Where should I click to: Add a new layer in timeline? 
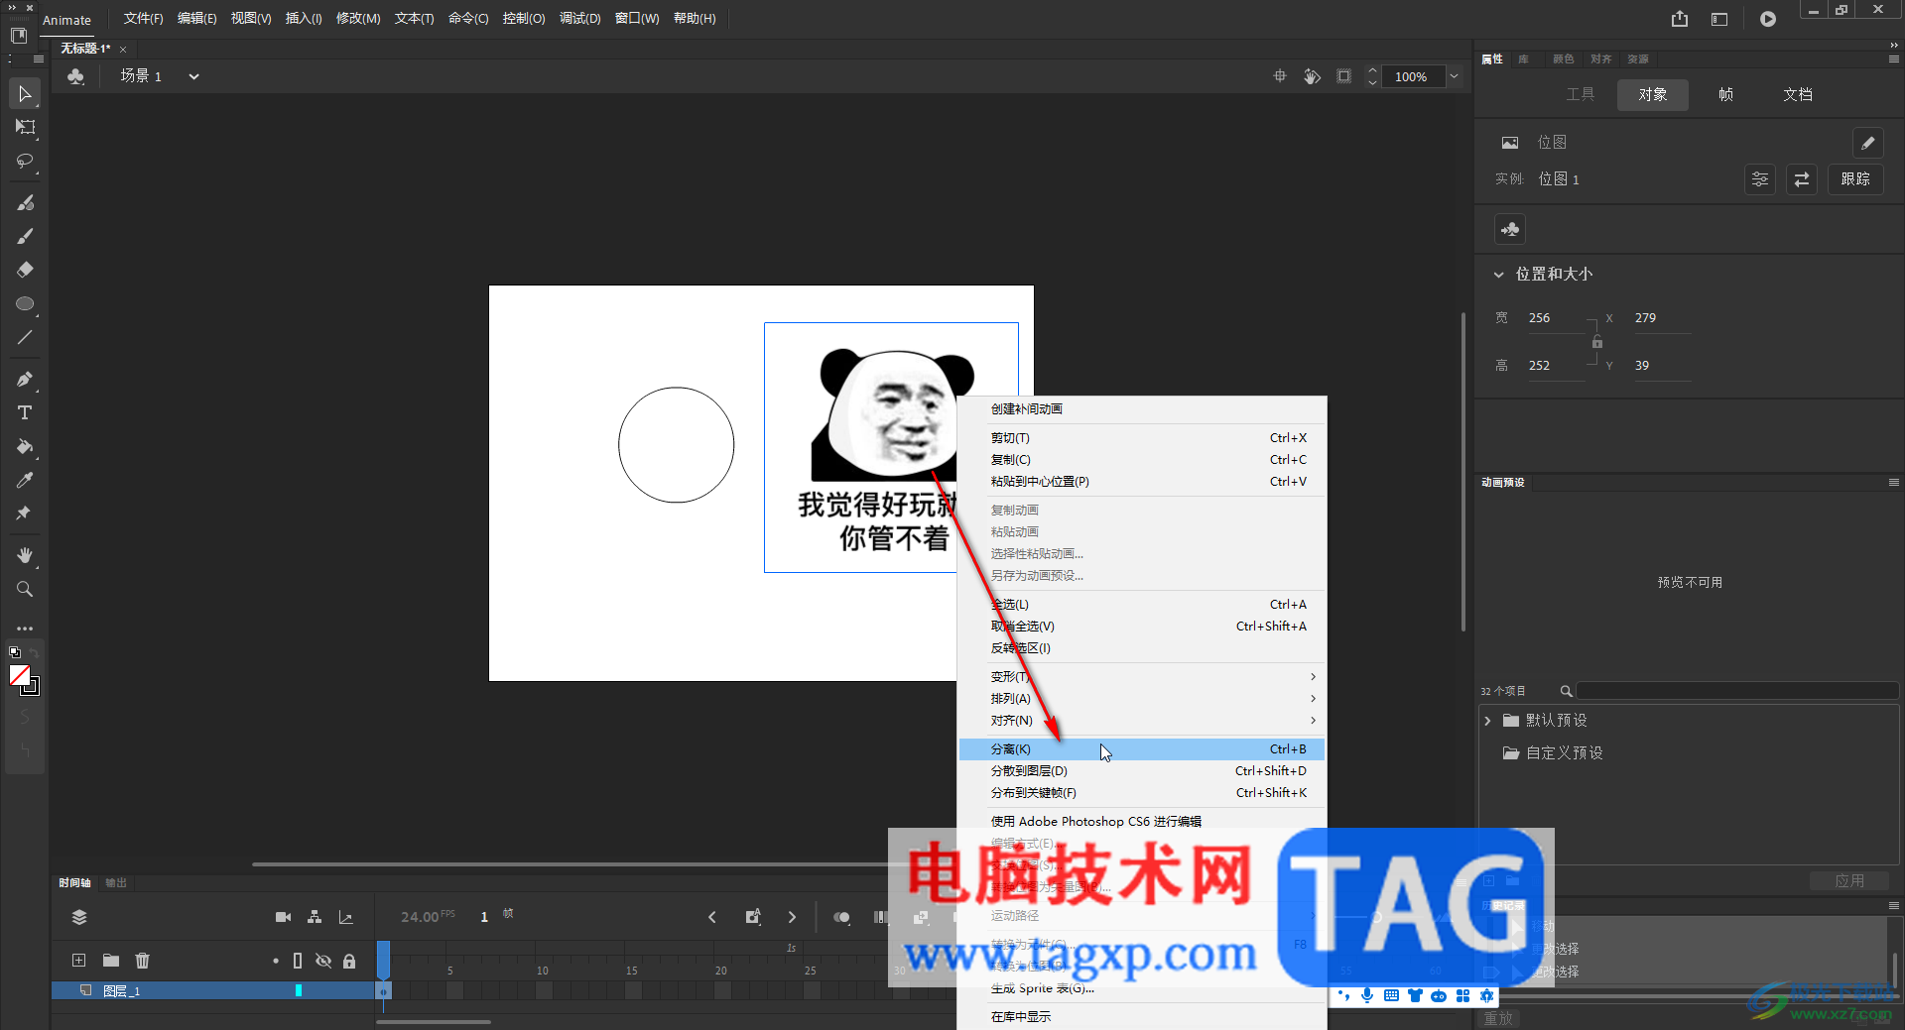[78, 960]
